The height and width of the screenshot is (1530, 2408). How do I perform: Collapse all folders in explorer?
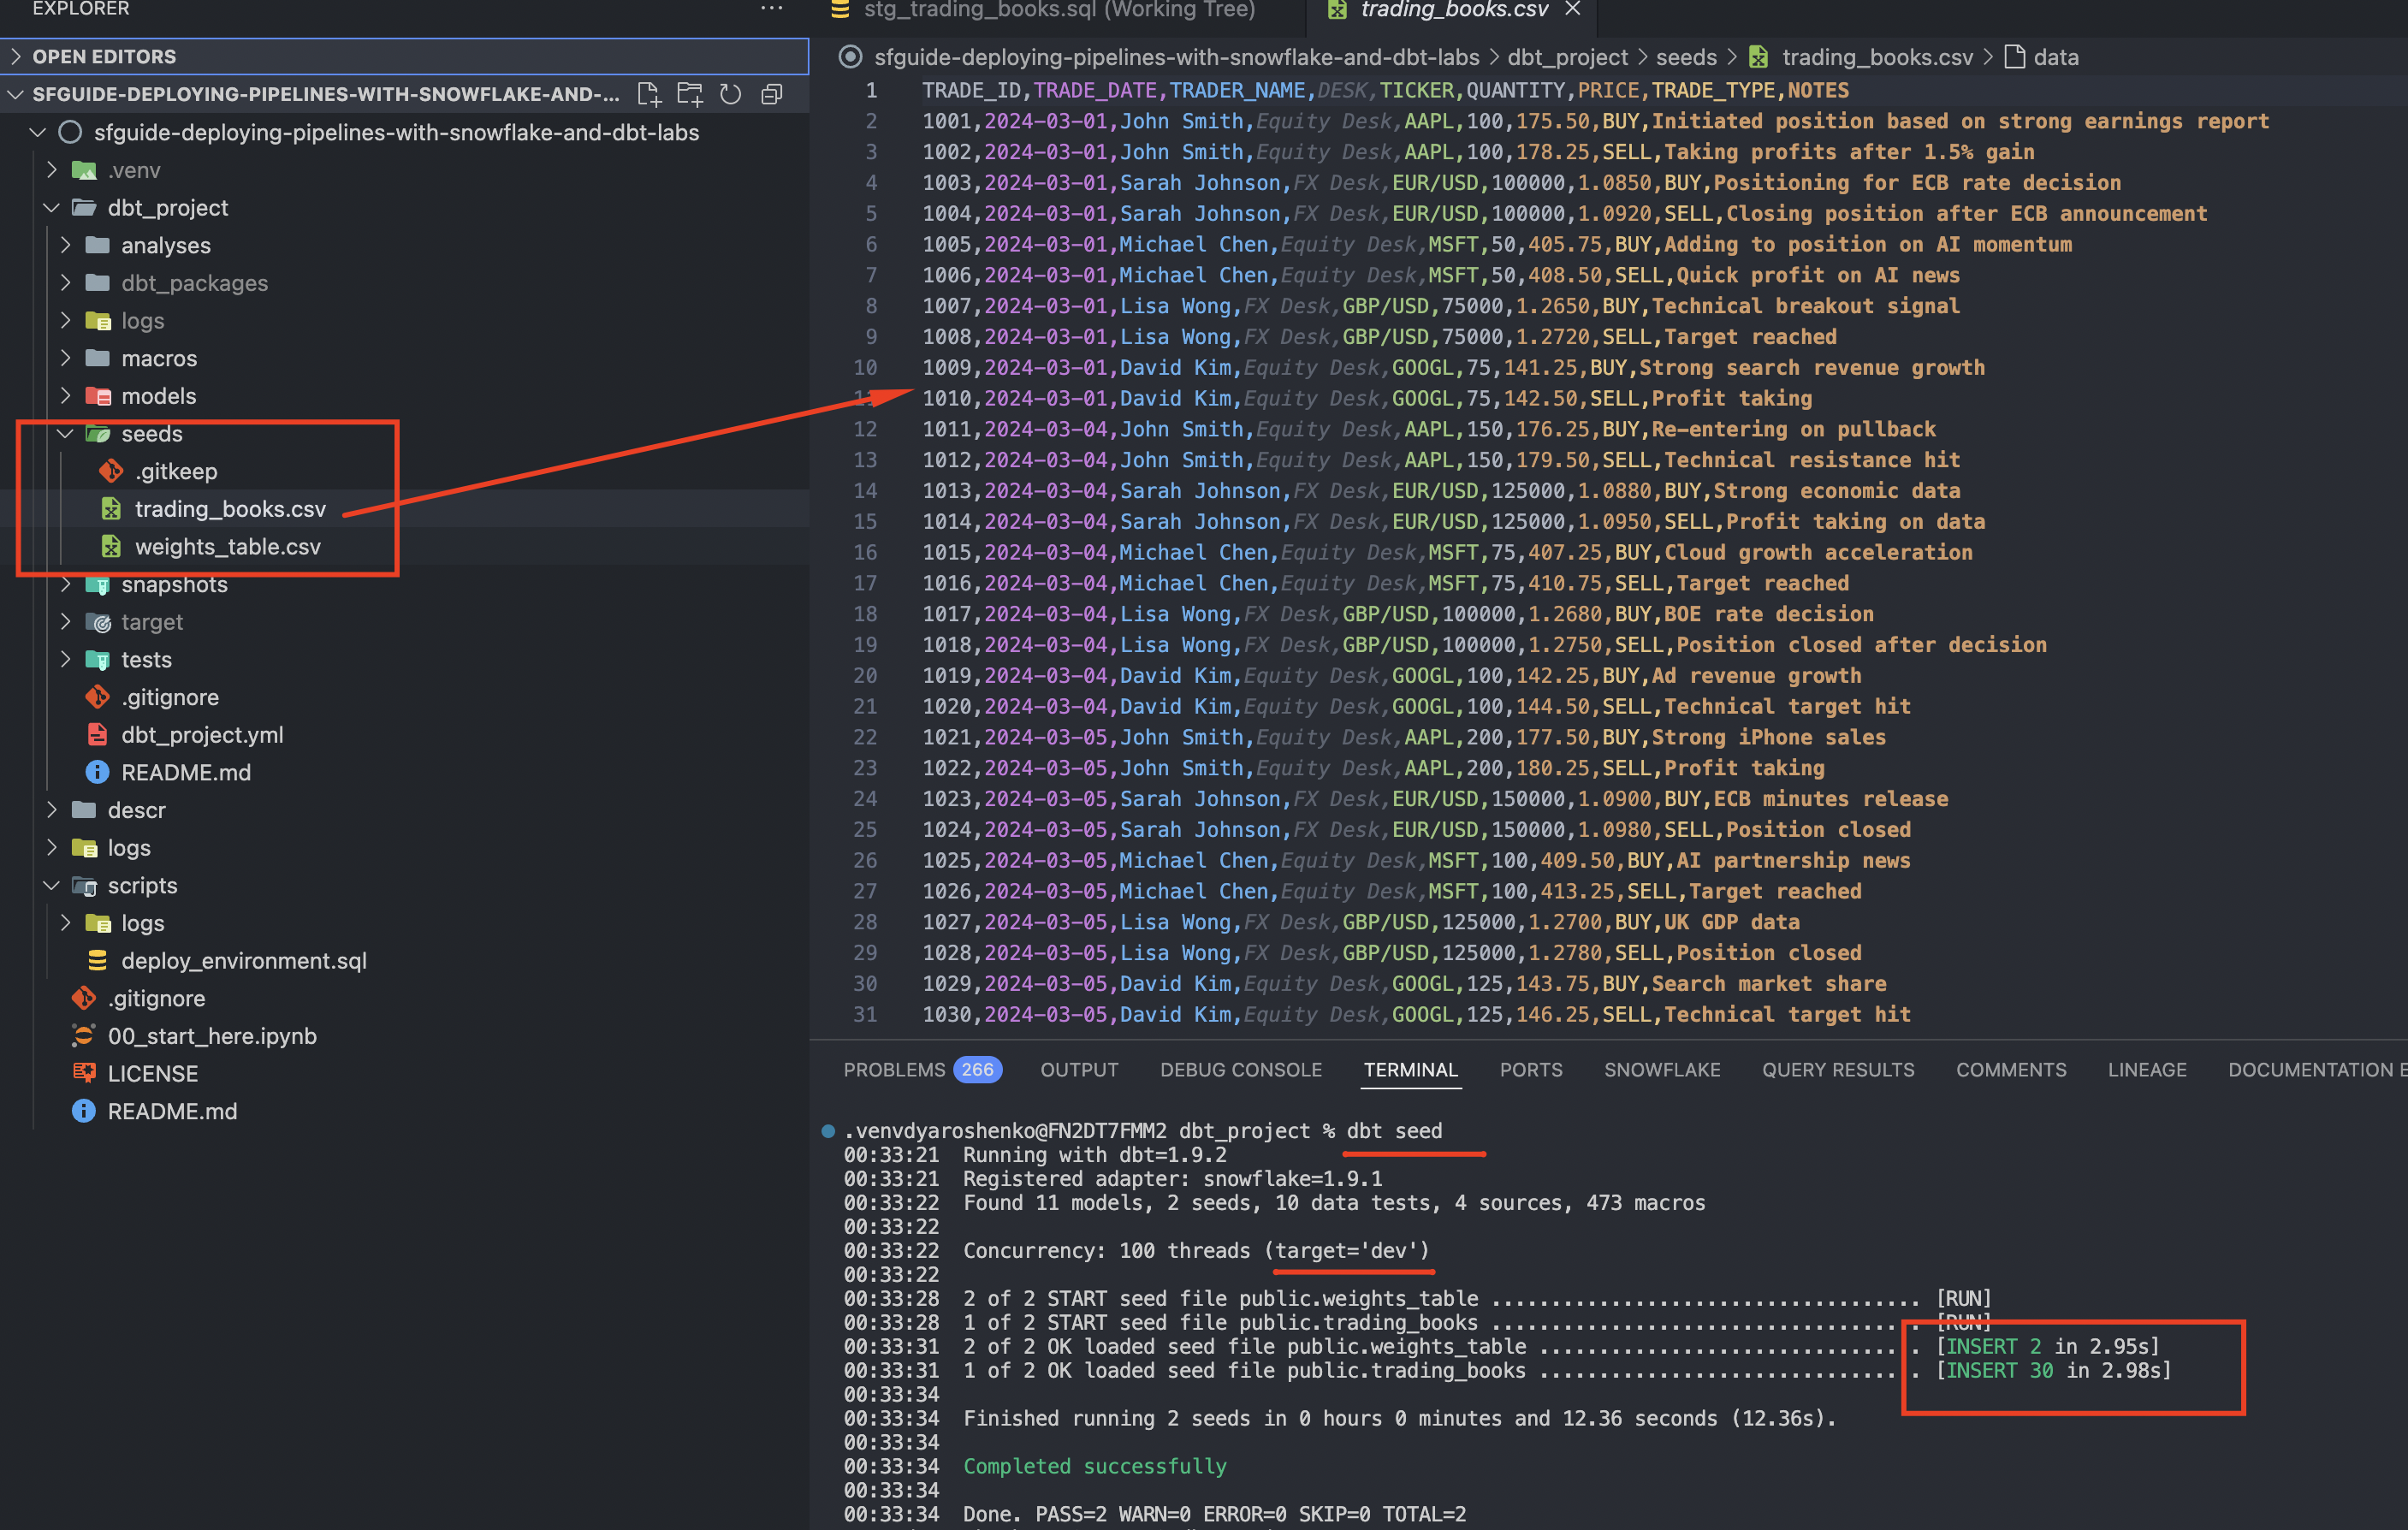(772, 94)
